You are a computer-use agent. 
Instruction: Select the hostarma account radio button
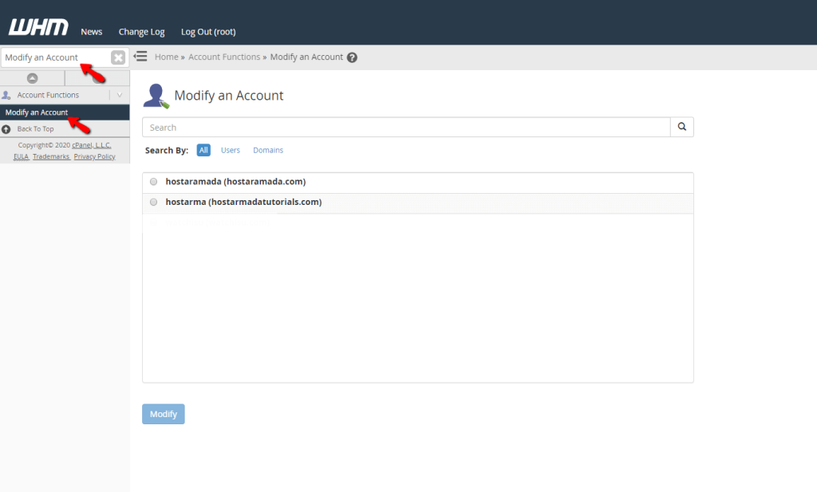pos(153,202)
